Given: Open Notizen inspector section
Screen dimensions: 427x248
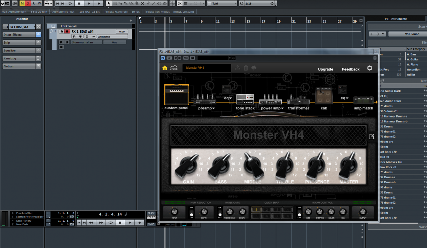Looking at the screenshot, I should 22,66.
